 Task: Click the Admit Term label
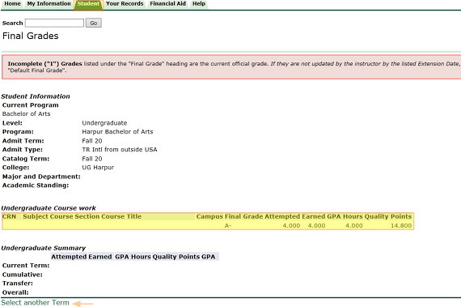(23, 141)
